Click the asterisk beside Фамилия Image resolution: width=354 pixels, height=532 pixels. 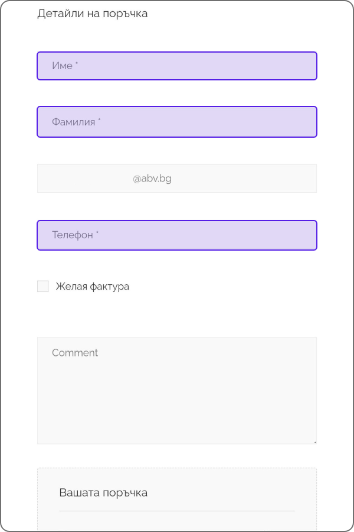(100, 120)
